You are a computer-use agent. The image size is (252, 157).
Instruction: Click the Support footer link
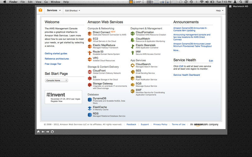pos(145,124)
